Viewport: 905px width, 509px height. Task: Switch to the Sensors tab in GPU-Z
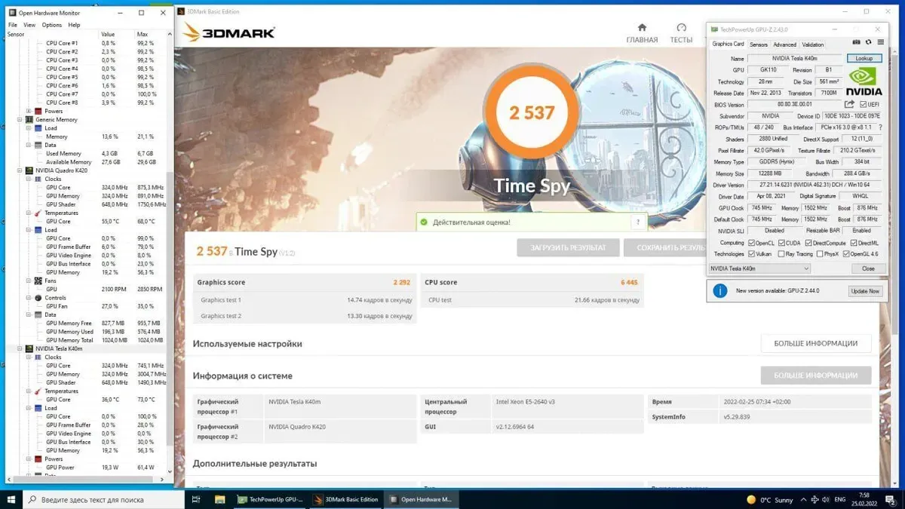tap(758, 44)
